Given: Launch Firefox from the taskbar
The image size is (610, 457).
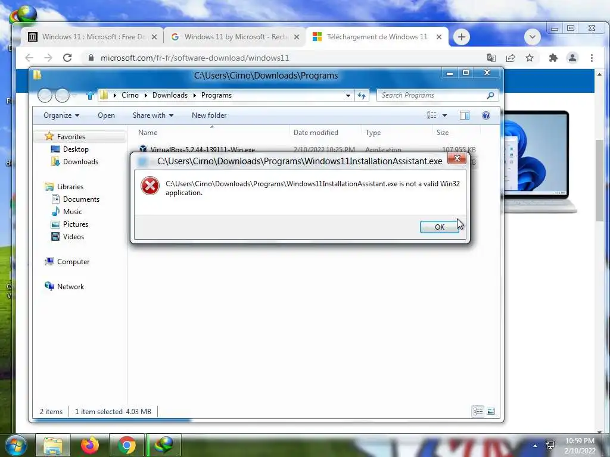Looking at the screenshot, I should pos(90,445).
